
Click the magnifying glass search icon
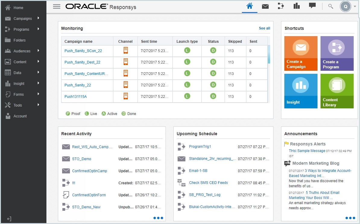331,6
